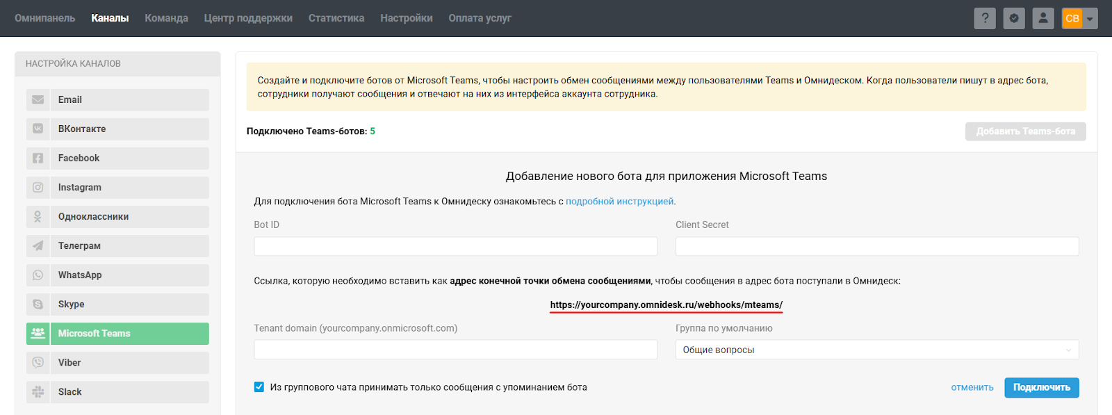Select the Email channel label
The width and height of the screenshot is (1112, 415).
click(x=70, y=100)
